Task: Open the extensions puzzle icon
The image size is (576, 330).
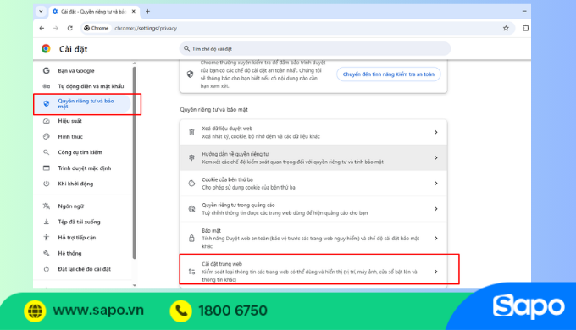Action: click(526, 28)
